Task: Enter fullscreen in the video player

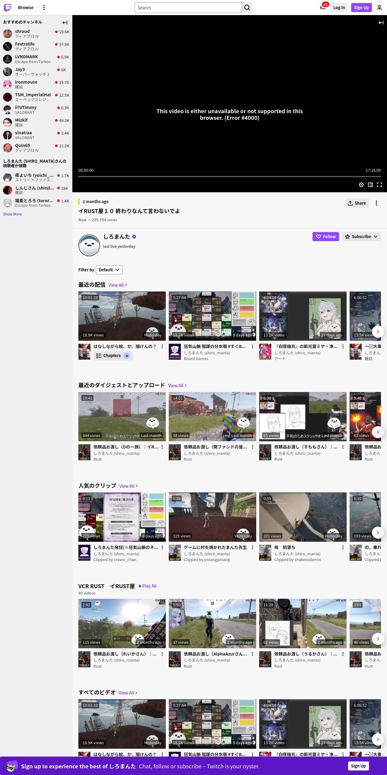Action: click(379, 185)
